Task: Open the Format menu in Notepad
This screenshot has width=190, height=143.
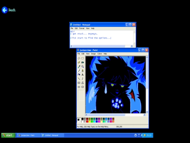Action: coord(82,28)
